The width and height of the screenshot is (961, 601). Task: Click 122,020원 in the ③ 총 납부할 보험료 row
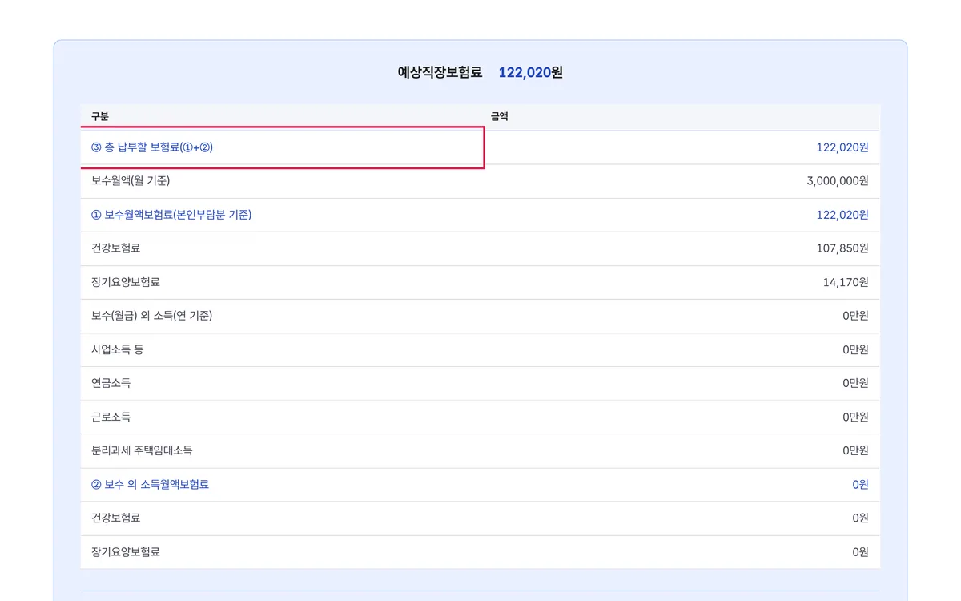click(x=842, y=147)
